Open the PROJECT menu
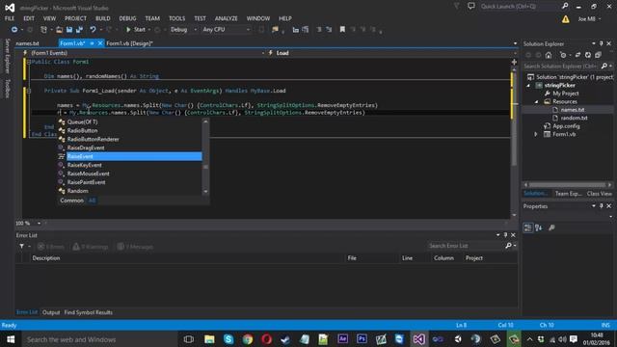 coord(75,18)
